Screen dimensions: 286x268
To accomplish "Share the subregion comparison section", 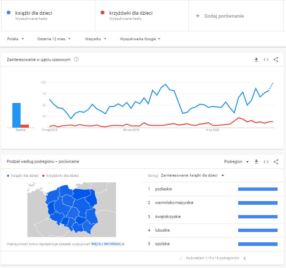I will point(276,161).
